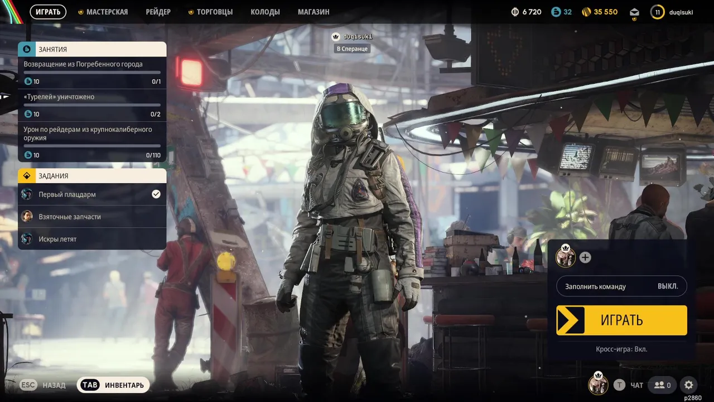Click the friends count icon

point(662,385)
